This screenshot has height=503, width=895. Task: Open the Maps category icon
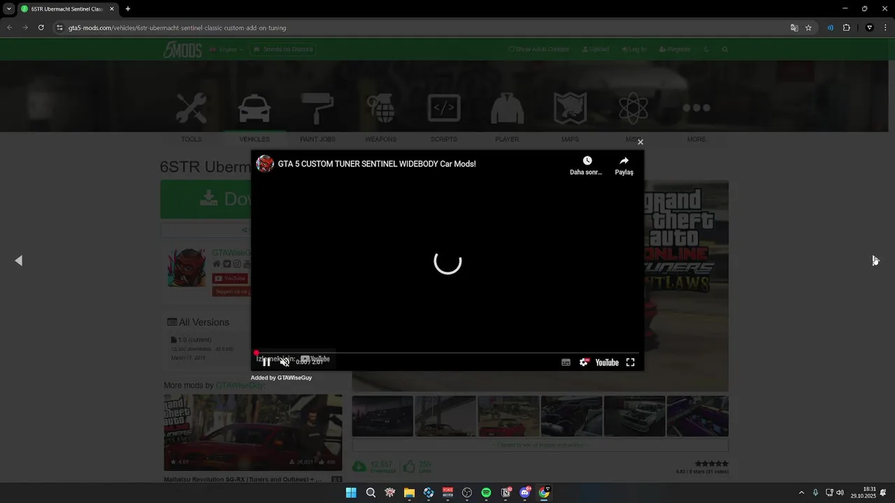pyautogui.click(x=570, y=108)
